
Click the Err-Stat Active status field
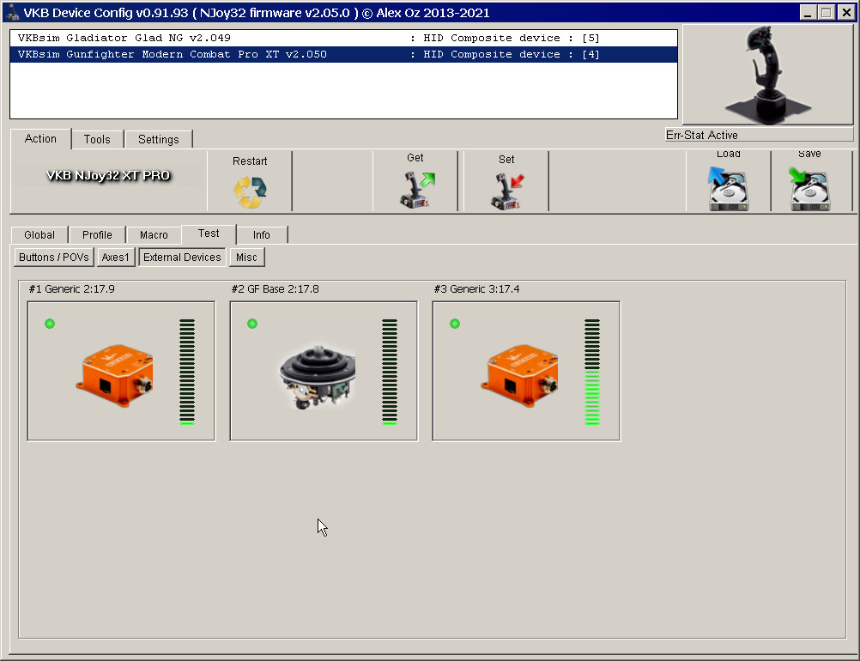tap(759, 135)
